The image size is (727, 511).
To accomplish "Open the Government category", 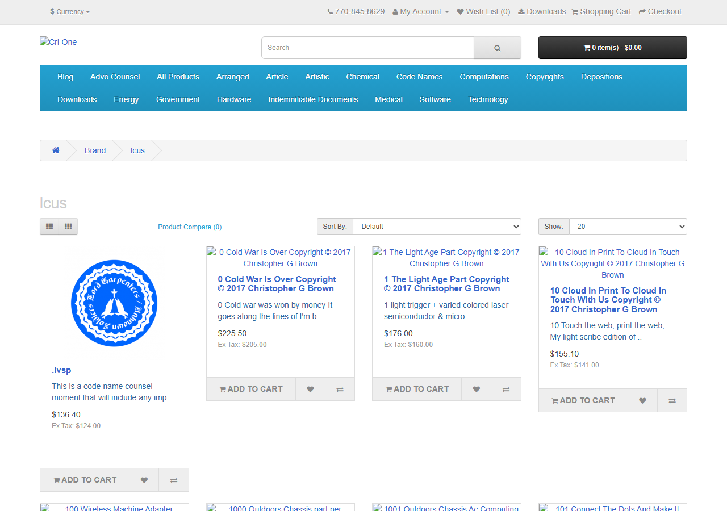I will point(178,99).
